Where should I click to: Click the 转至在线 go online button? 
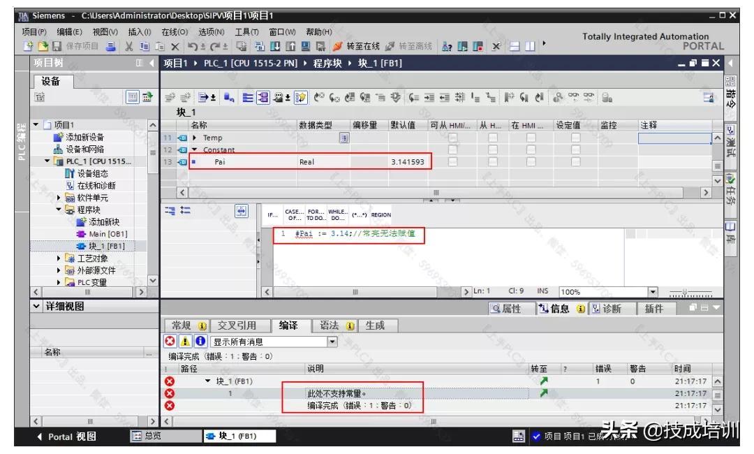(x=356, y=46)
